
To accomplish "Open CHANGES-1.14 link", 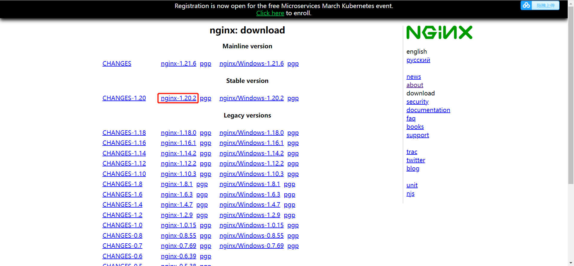I will coord(124,153).
